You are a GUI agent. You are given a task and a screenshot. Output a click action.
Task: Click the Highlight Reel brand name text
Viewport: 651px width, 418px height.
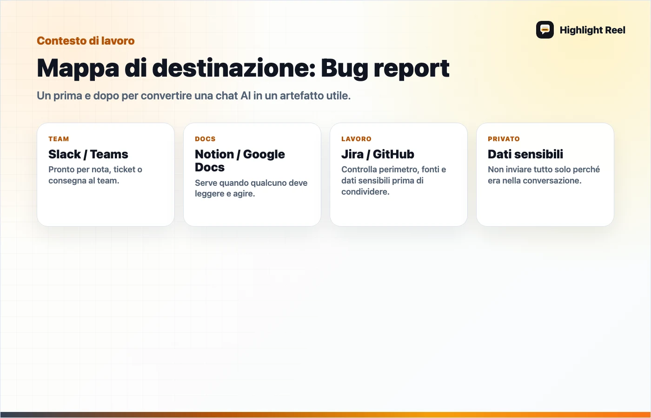click(x=592, y=30)
